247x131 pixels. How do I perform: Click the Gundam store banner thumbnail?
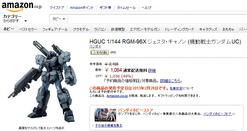[x=105, y=115]
